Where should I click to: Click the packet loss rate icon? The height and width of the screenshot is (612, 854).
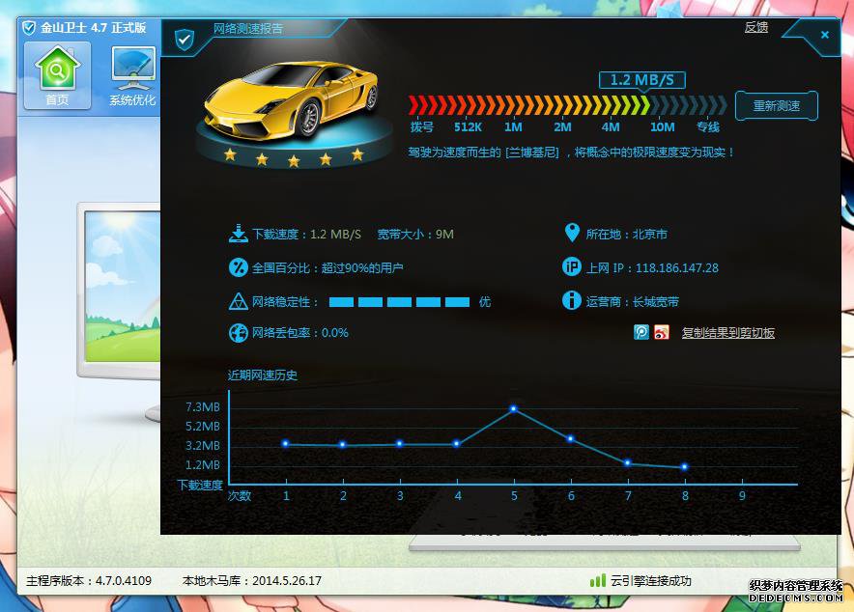click(x=239, y=333)
